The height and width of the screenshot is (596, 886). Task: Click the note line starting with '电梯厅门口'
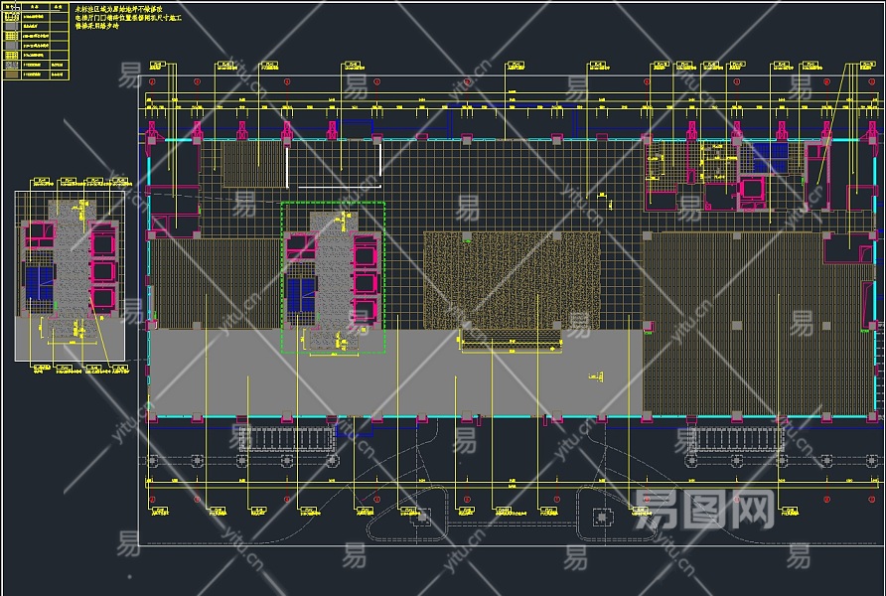tap(128, 18)
